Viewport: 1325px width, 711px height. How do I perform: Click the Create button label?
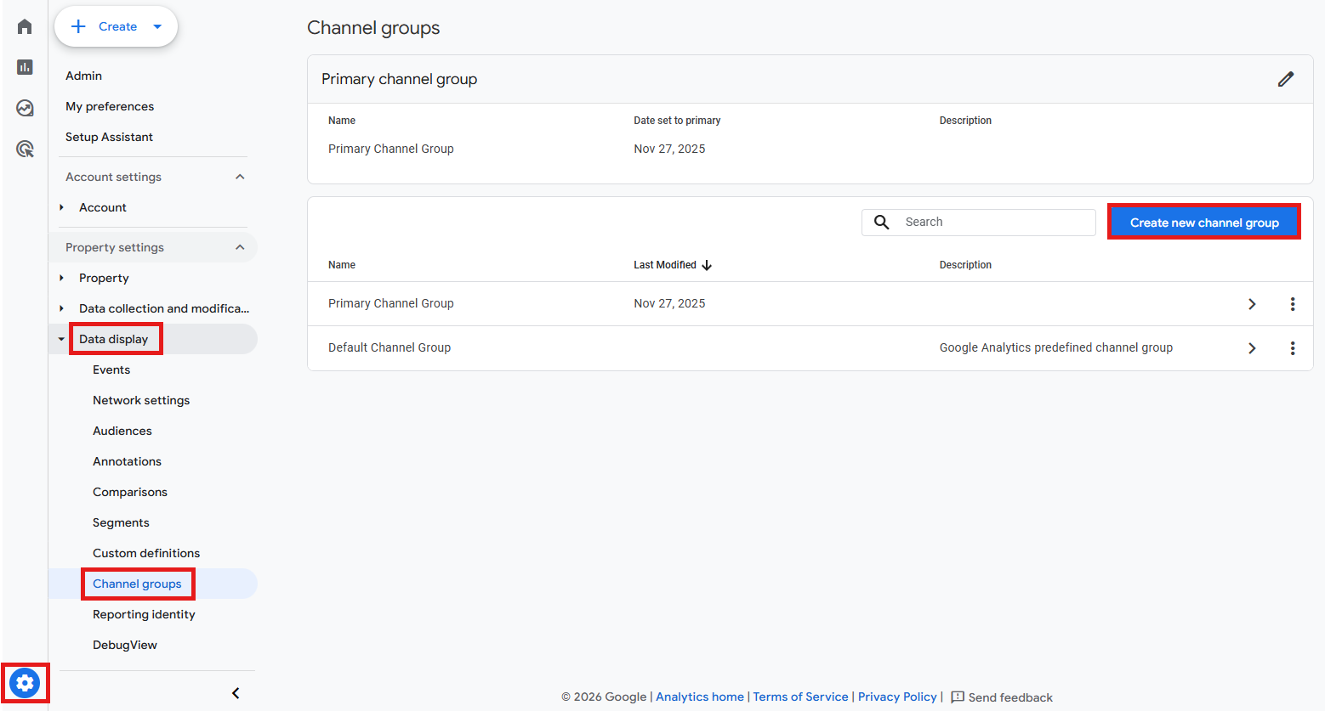(117, 26)
